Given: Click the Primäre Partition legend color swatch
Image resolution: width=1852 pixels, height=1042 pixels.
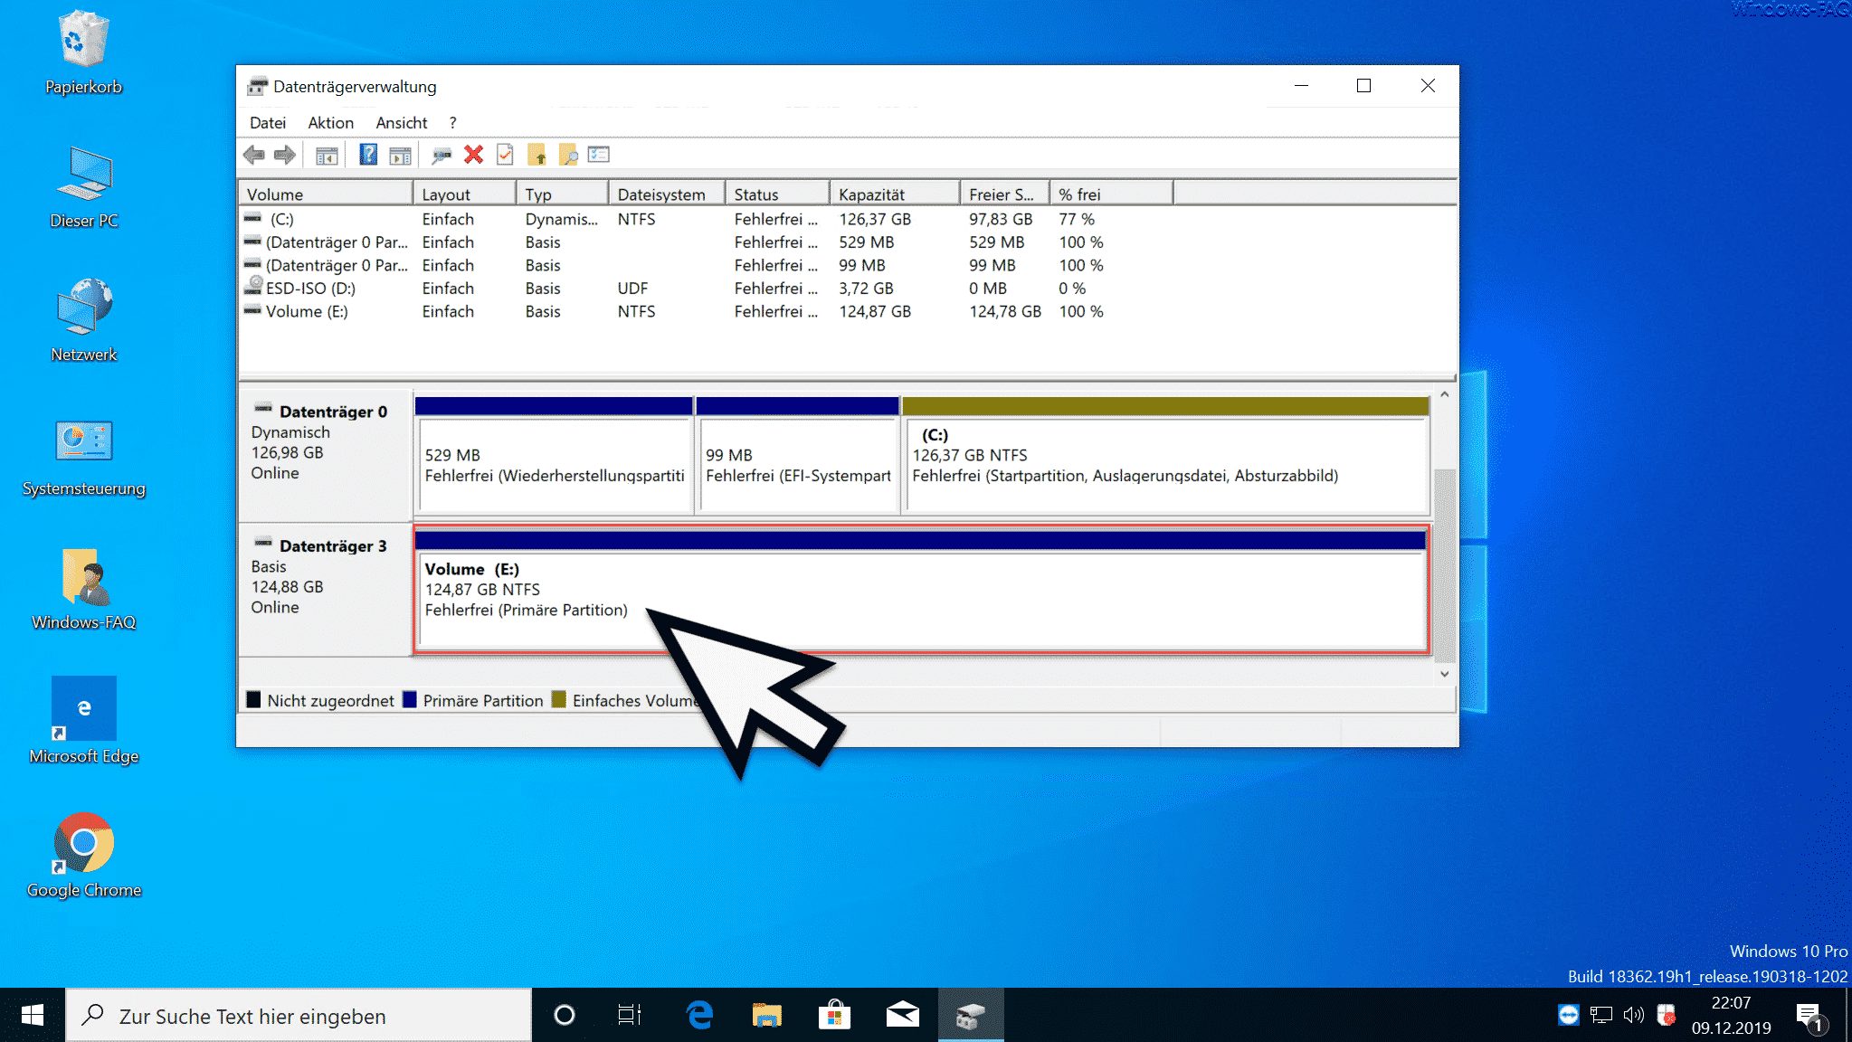Looking at the screenshot, I should point(410,700).
